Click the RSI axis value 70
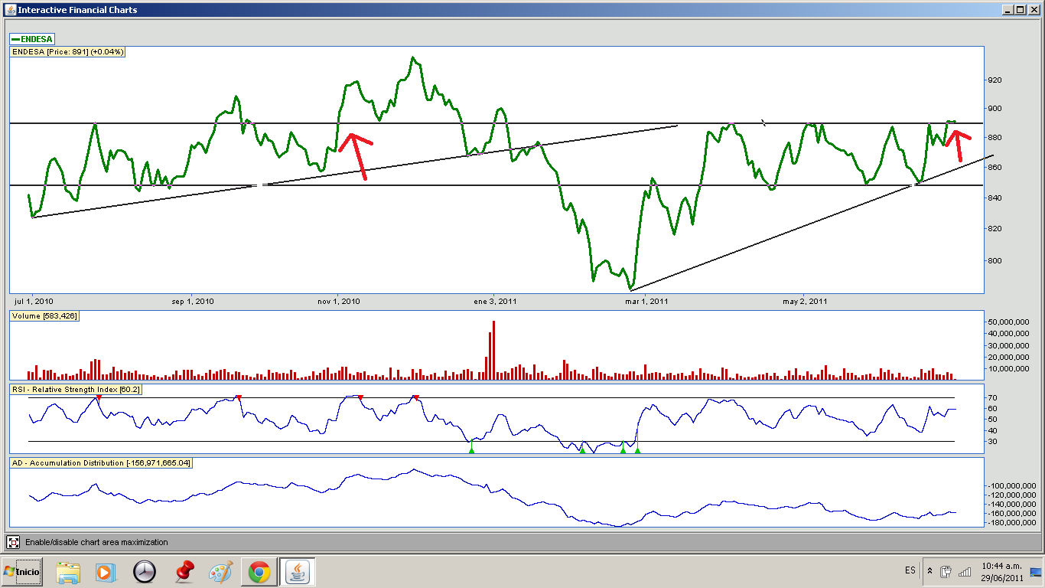The height and width of the screenshot is (588, 1045). pyautogui.click(x=992, y=398)
